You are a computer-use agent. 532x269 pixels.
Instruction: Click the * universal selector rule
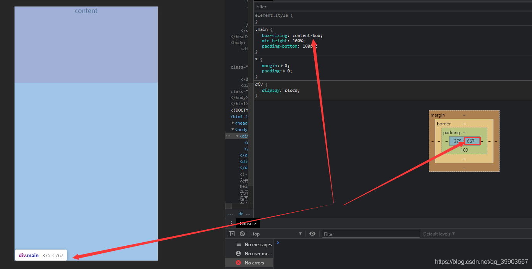coord(256,59)
